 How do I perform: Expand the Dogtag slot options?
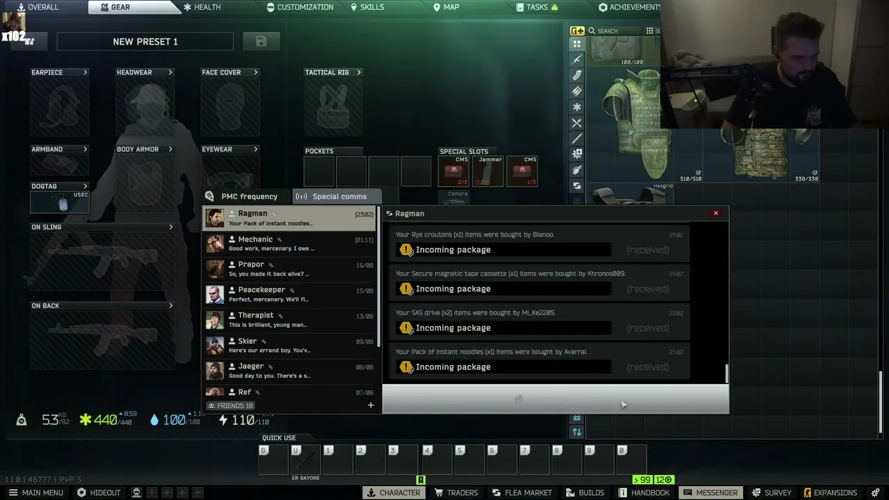pos(85,186)
